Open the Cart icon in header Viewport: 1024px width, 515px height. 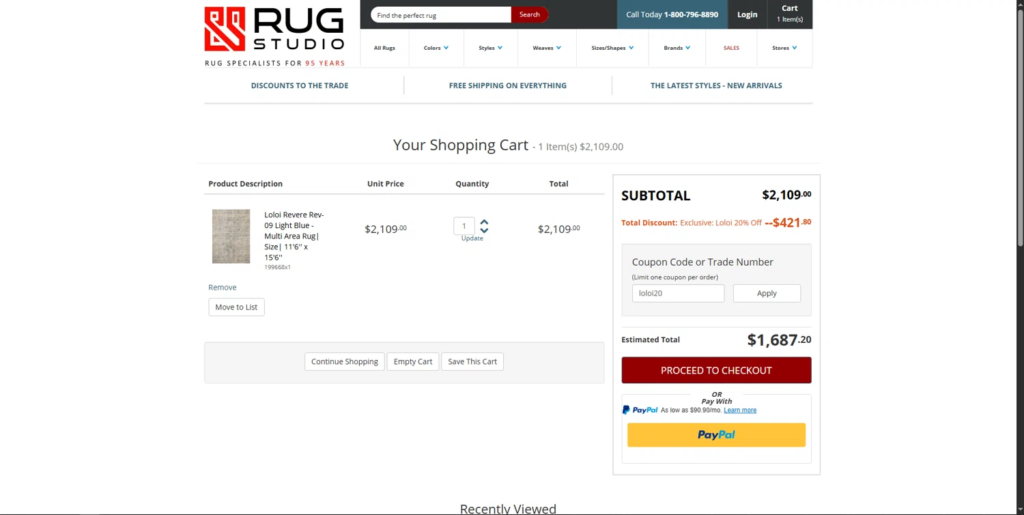(x=789, y=14)
